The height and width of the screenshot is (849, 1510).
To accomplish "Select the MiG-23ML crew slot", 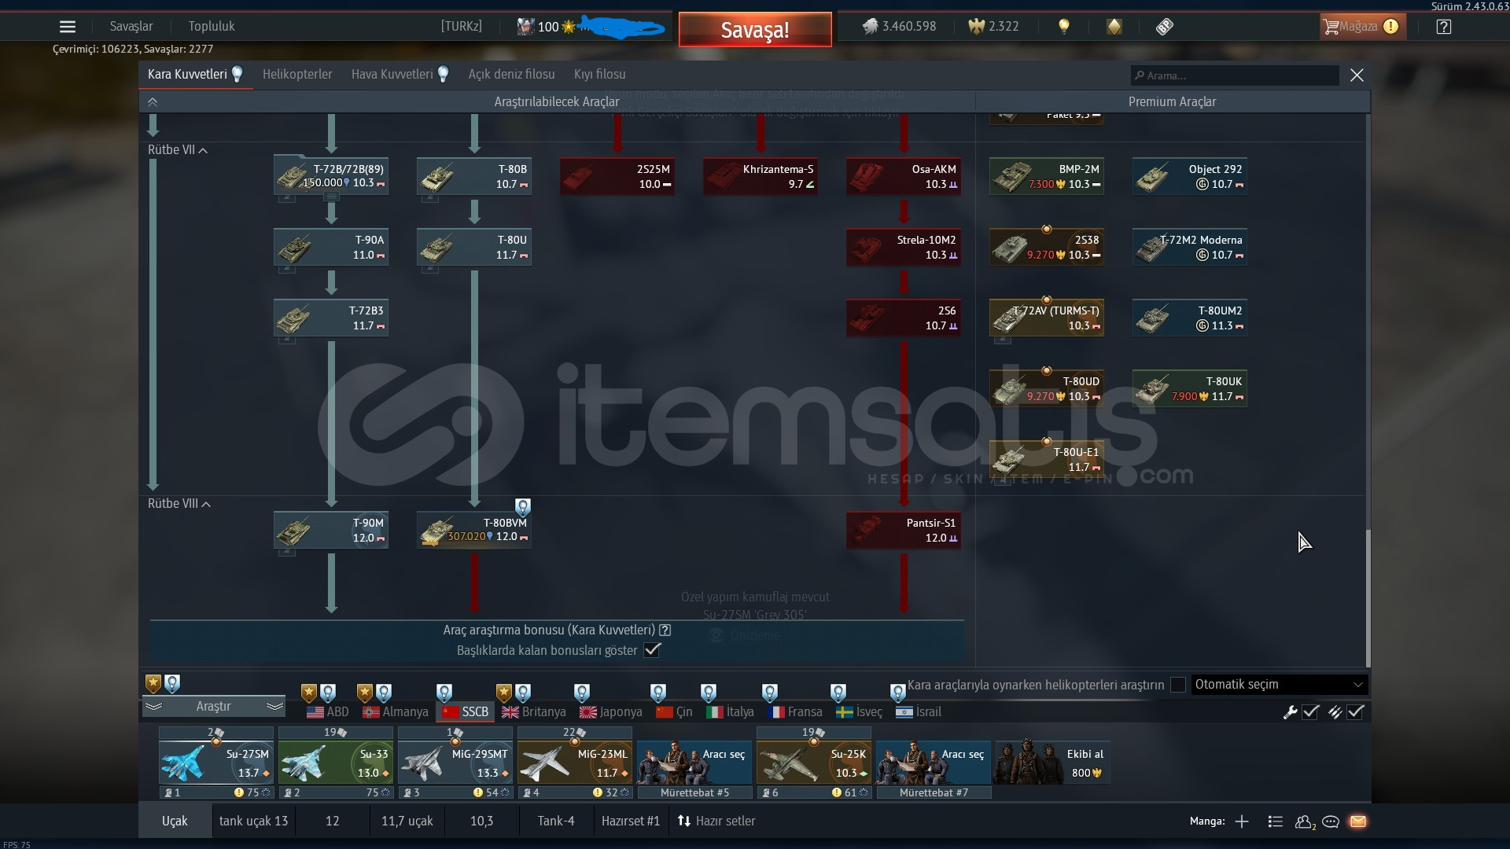I will (x=575, y=762).
